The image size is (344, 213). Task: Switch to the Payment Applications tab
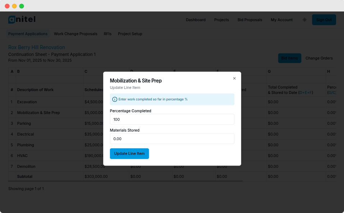coord(28,34)
